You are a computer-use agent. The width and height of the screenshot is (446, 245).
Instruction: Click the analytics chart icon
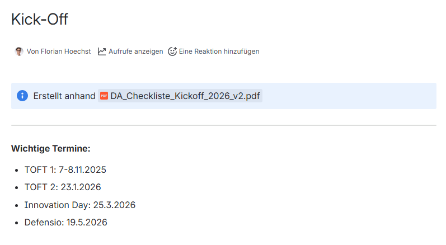[x=102, y=51]
